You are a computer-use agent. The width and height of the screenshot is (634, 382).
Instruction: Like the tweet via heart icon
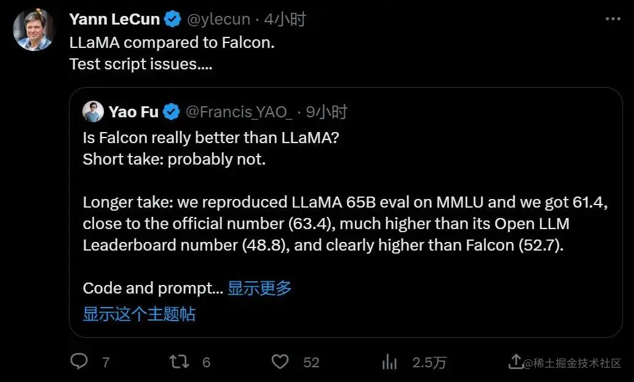coord(280,362)
